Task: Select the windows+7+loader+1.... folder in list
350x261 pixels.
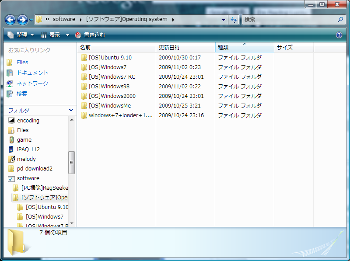Action: pyautogui.click(x=121, y=115)
